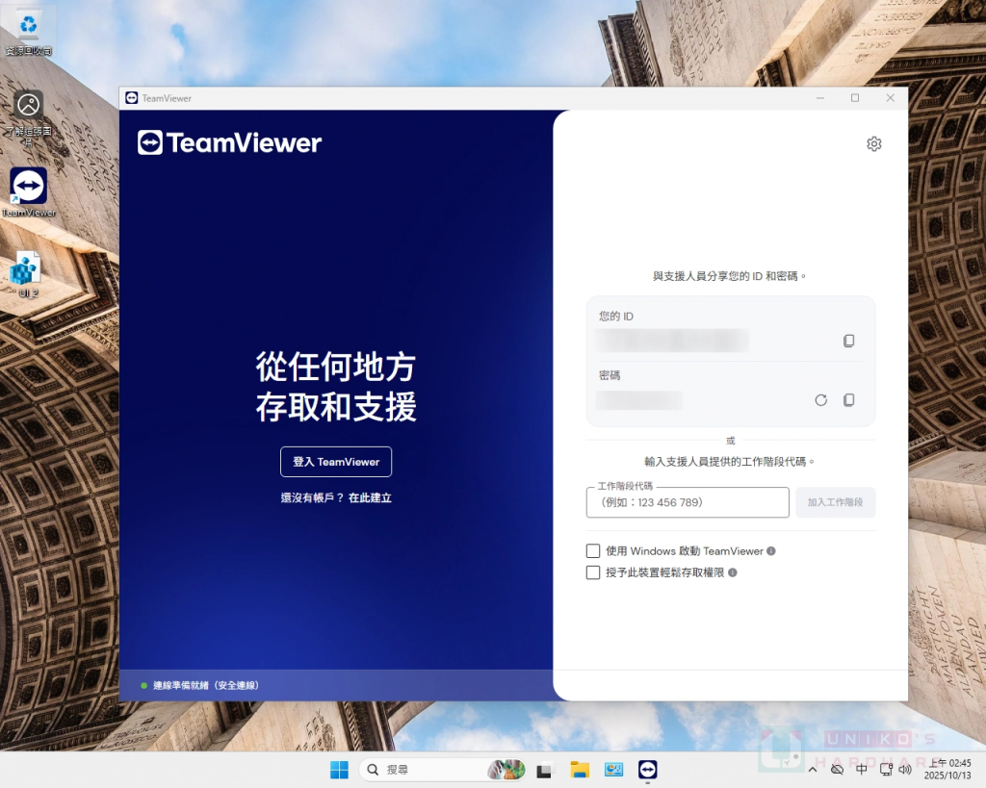Enable start TeamViewer with Windows checkbox
Screen dimensions: 986x788
(593, 551)
